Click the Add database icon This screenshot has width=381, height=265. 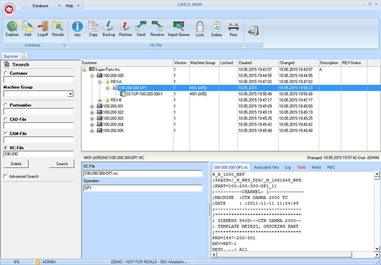point(28,29)
